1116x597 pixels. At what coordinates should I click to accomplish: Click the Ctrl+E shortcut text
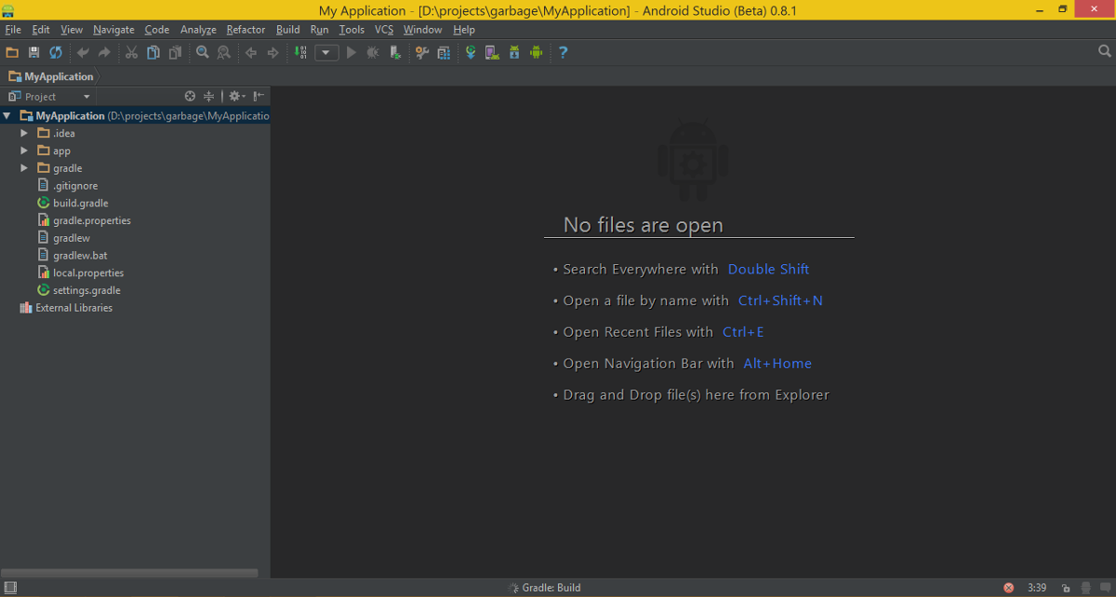point(743,332)
